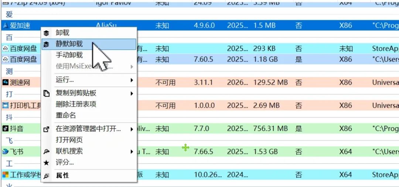Click the 1.5 MB size cell
Viewport: 399px width, 187px height.
(265, 25)
